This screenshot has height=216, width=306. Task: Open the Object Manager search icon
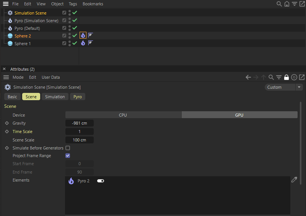pos(279,4)
